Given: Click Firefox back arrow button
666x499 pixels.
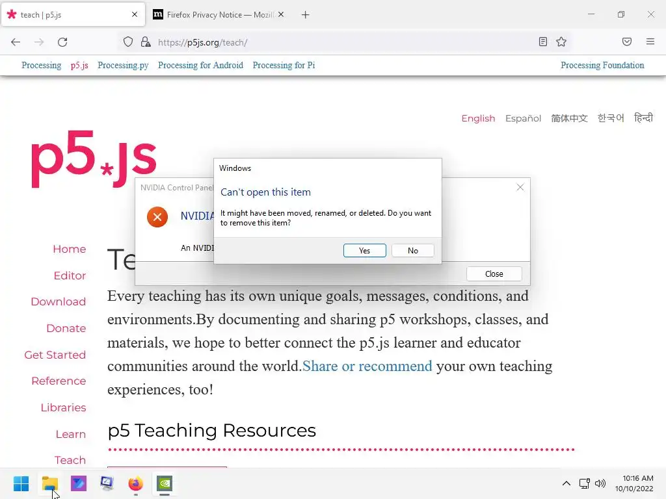Looking at the screenshot, I should click(16, 42).
